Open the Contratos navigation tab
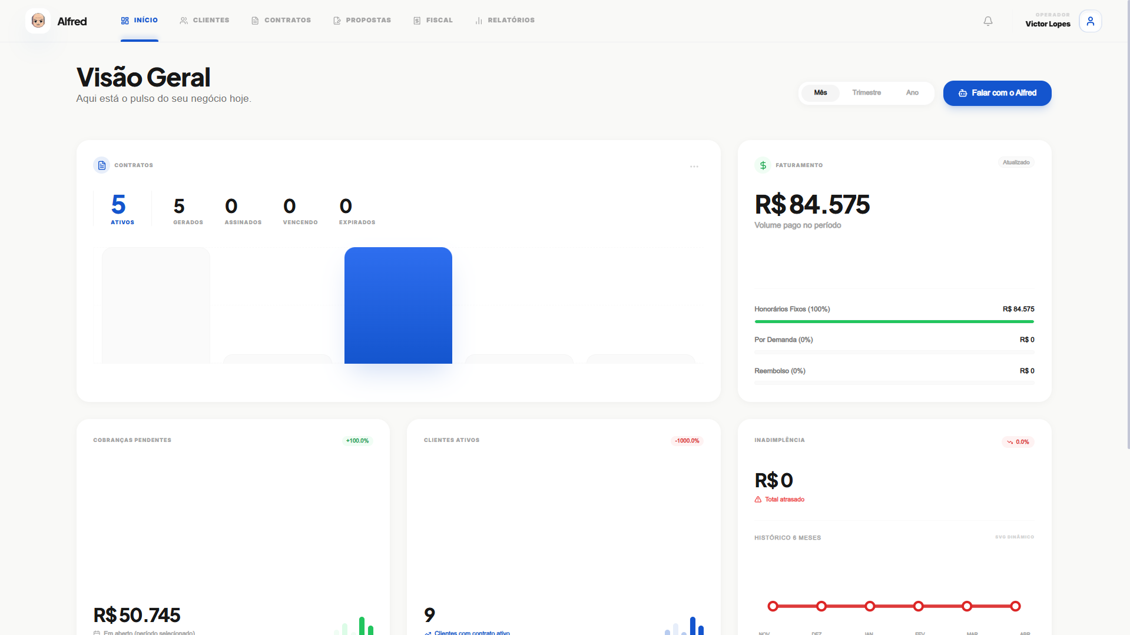 click(281, 21)
